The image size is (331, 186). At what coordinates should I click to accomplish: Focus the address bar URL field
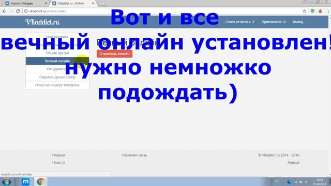click(x=164, y=11)
